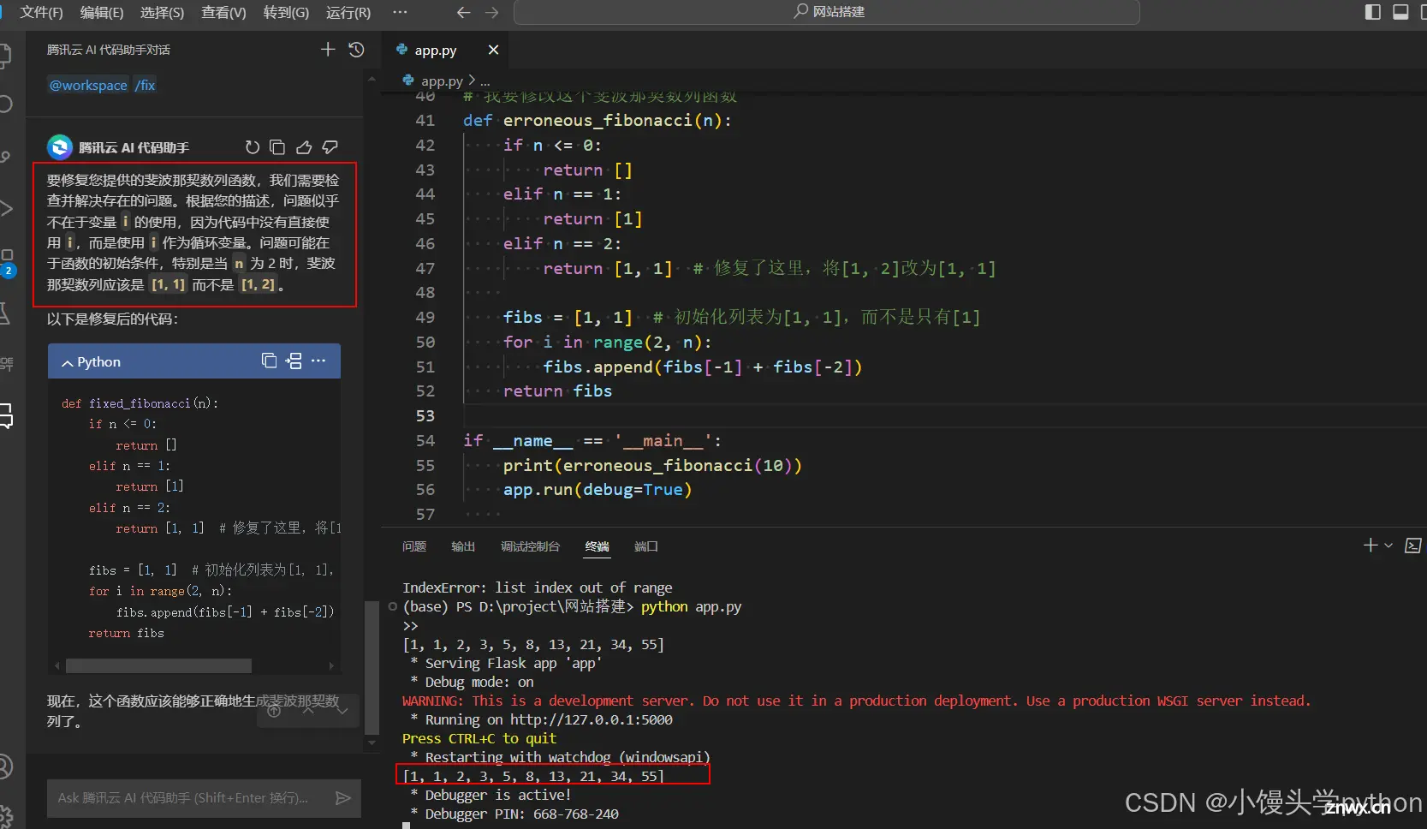
Task: Switch to the 终端 panel tab
Action: pos(597,546)
